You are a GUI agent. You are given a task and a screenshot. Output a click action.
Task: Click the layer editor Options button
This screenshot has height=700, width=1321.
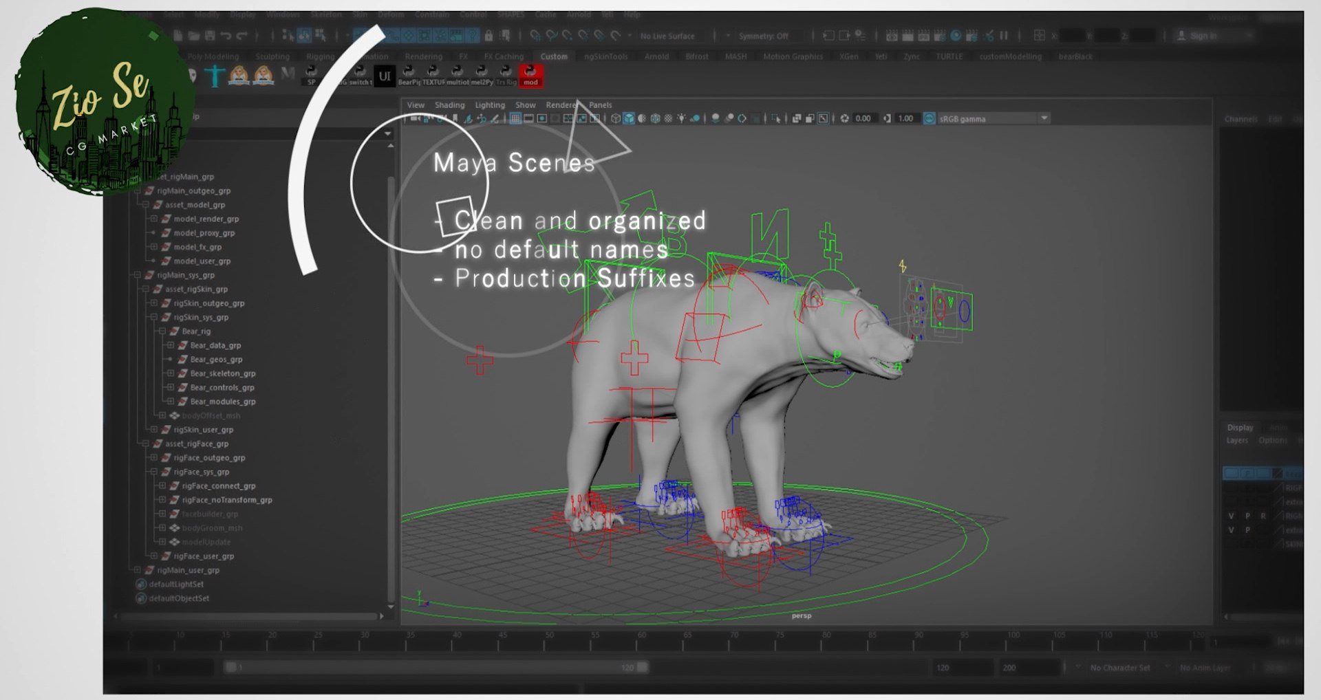click(1273, 441)
